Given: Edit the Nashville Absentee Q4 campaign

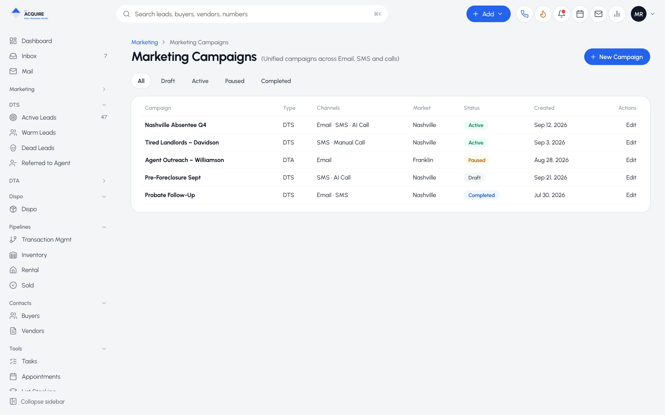Looking at the screenshot, I should pyautogui.click(x=631, y=125).
